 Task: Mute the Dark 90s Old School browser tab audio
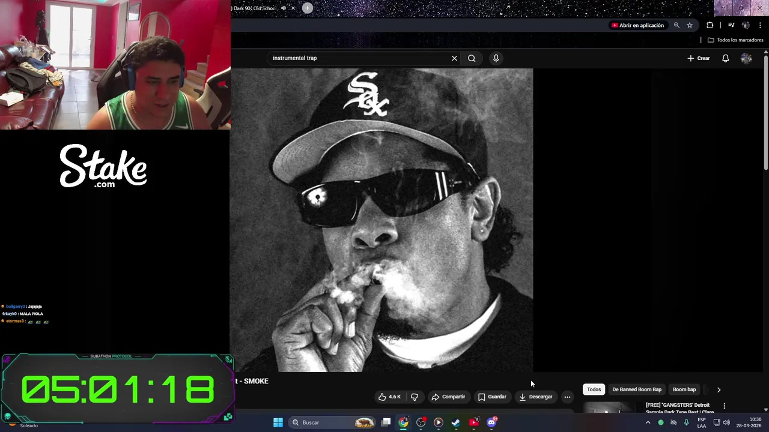(x=284, y=8)
